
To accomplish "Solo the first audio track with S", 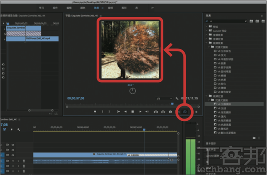I will point(18,161).
